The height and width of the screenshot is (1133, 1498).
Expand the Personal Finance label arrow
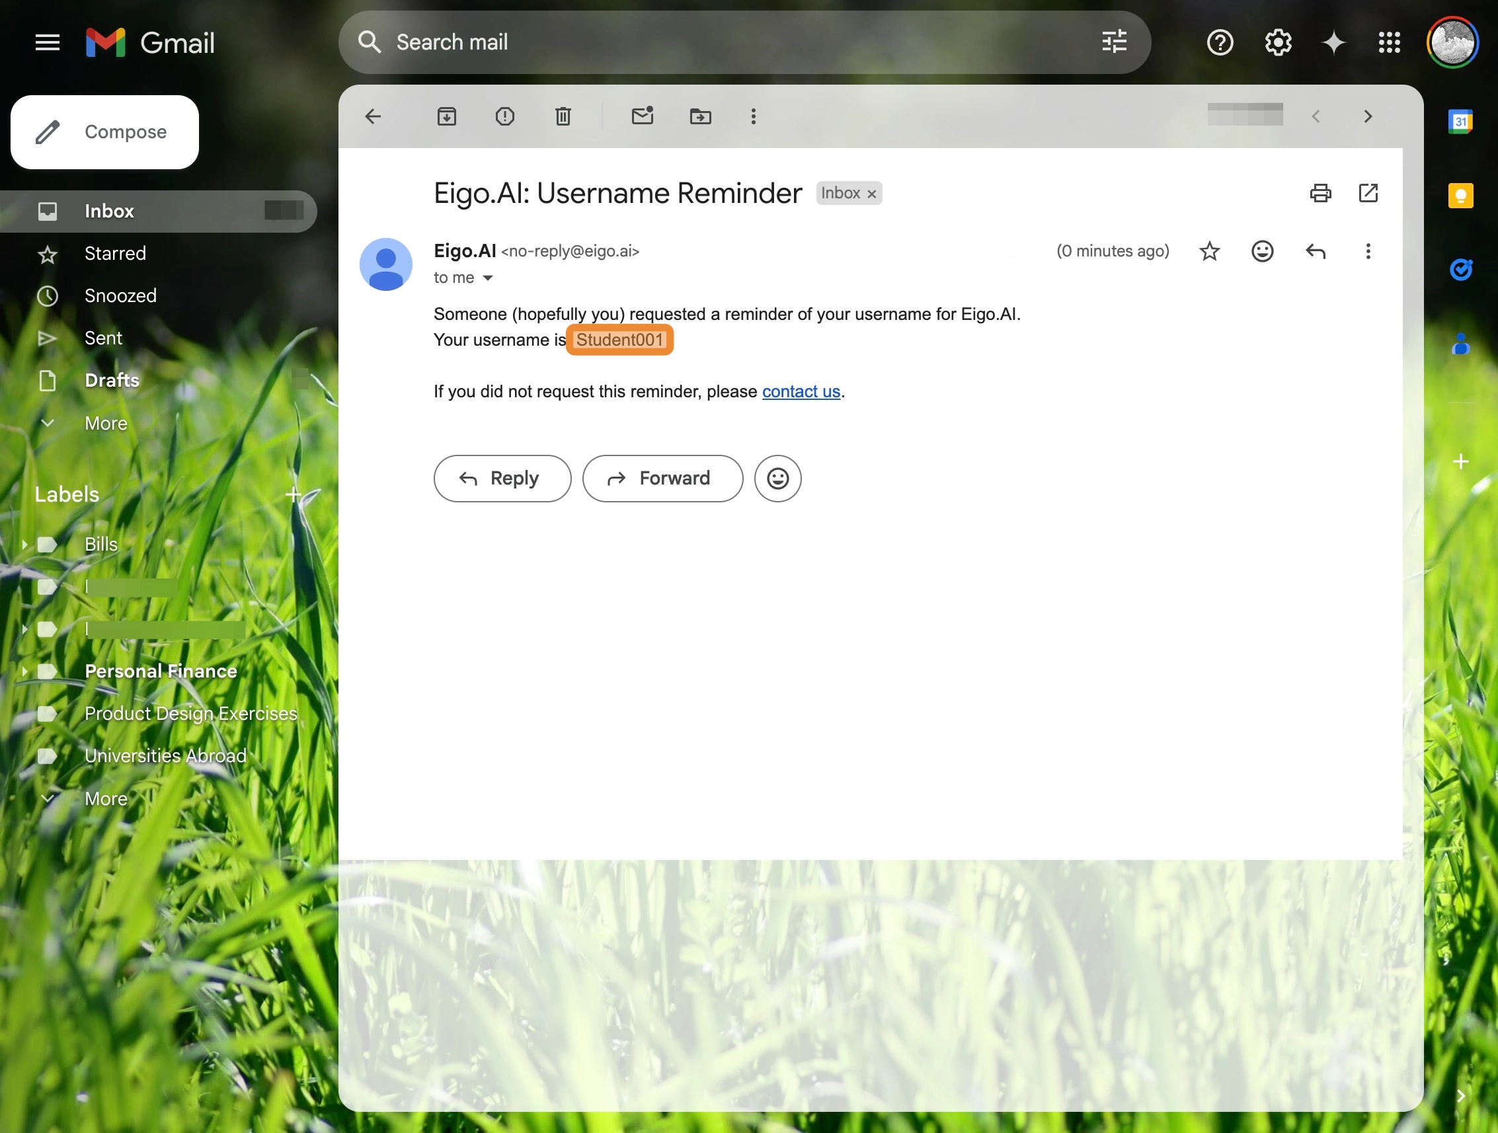[24, 671]
